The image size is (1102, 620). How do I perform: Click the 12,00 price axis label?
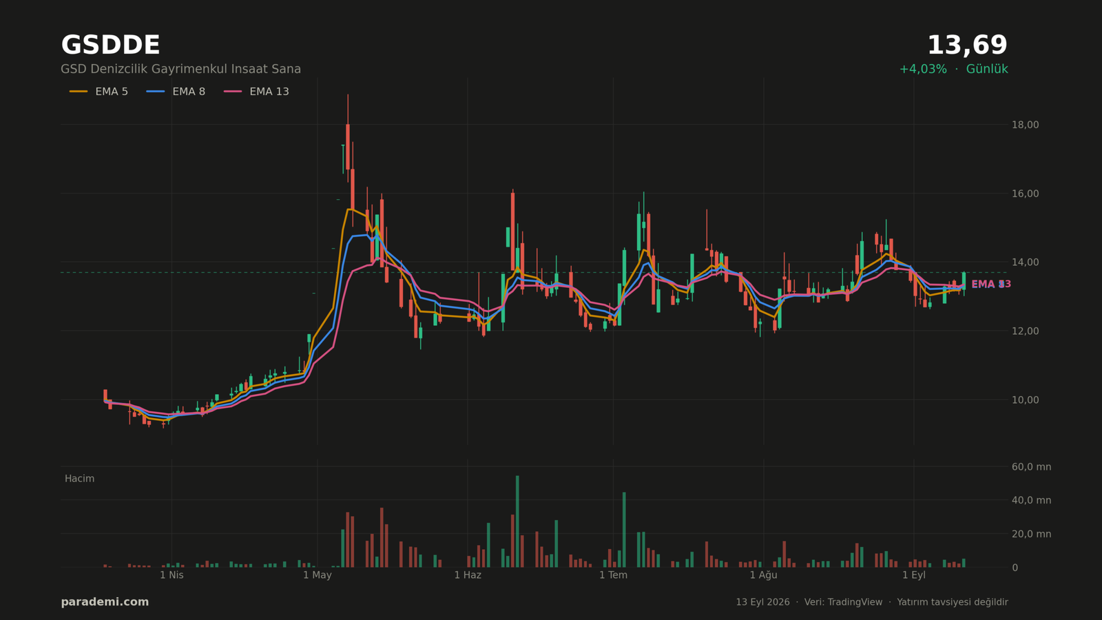(x=1025, y=331)
